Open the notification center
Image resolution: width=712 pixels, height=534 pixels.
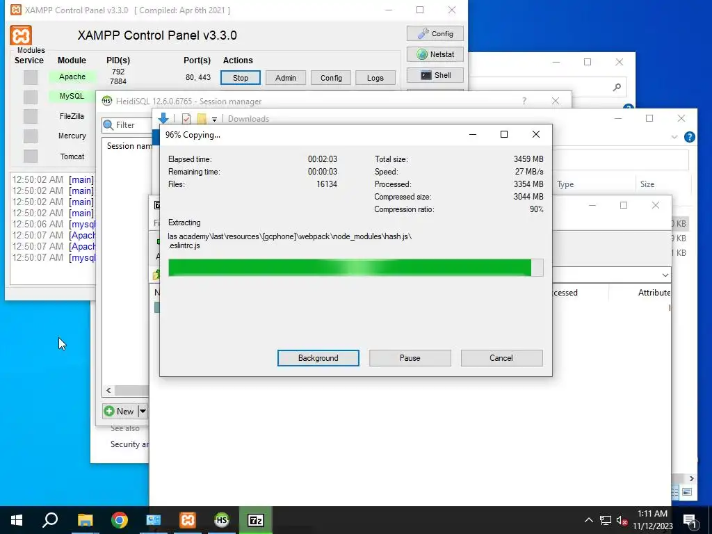690,520
